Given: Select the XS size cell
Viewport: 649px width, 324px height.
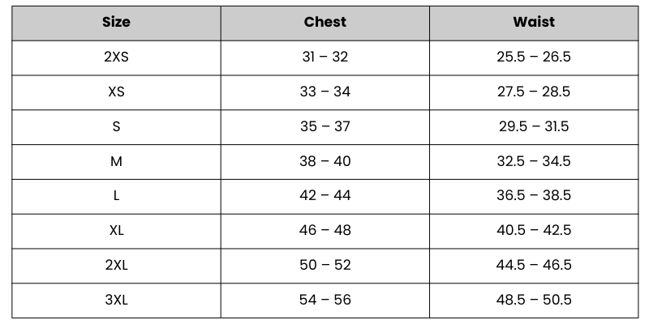Looking at the screenshot, I should [116, 92].
